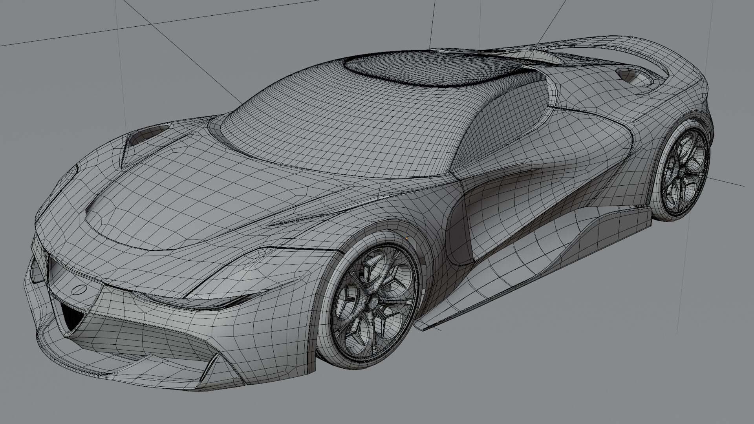Viewport: 754px width, 424px height.
Task: Click the empty gray background area
Action: click(589, 373)
